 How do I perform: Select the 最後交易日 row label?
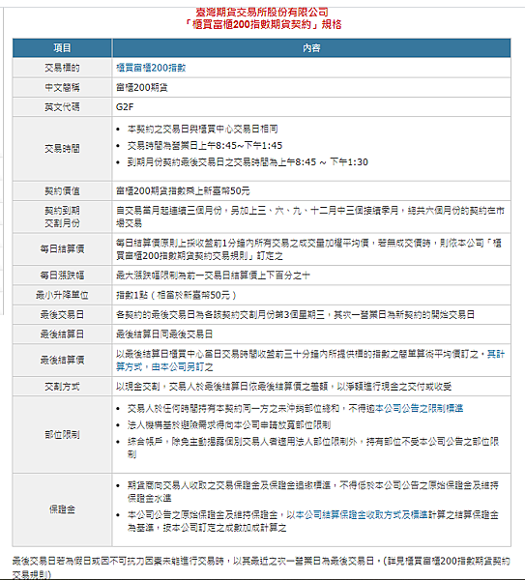pos(62,314)
